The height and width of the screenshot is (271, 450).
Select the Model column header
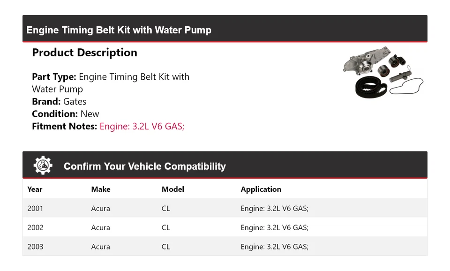[172, 189]
